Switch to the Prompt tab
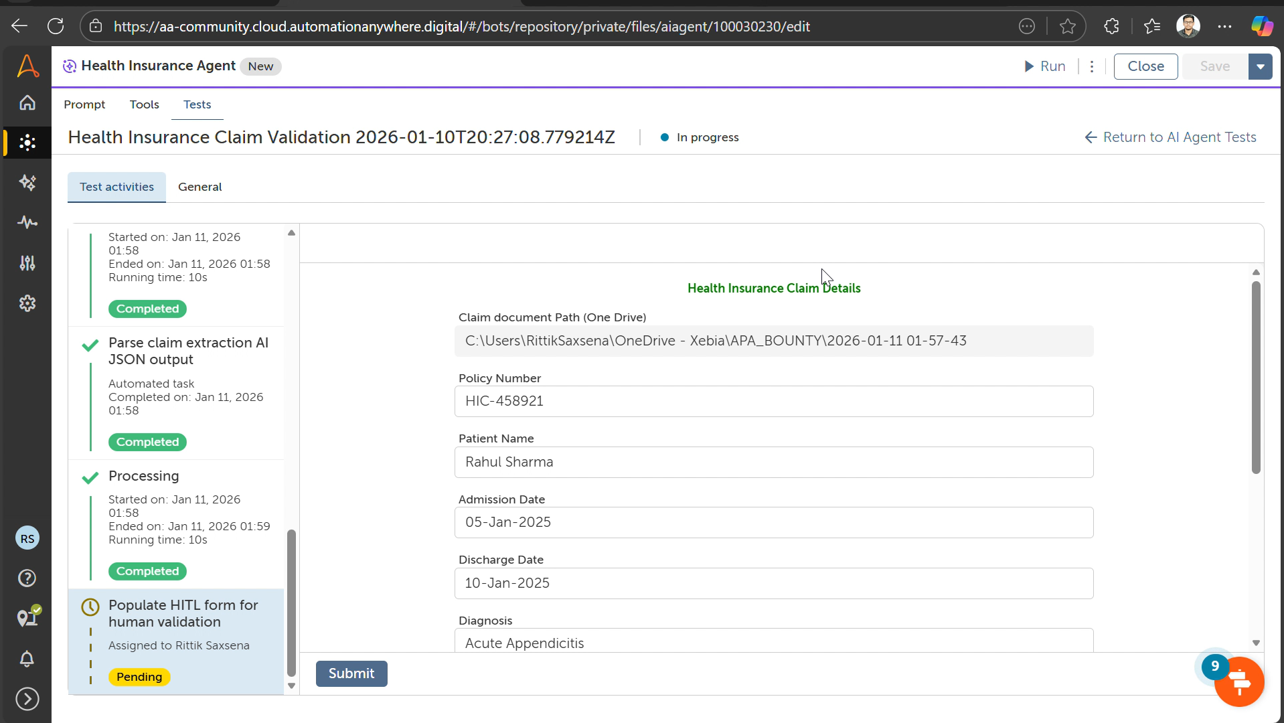1284x723 pixels. click(x=84, y=104)
